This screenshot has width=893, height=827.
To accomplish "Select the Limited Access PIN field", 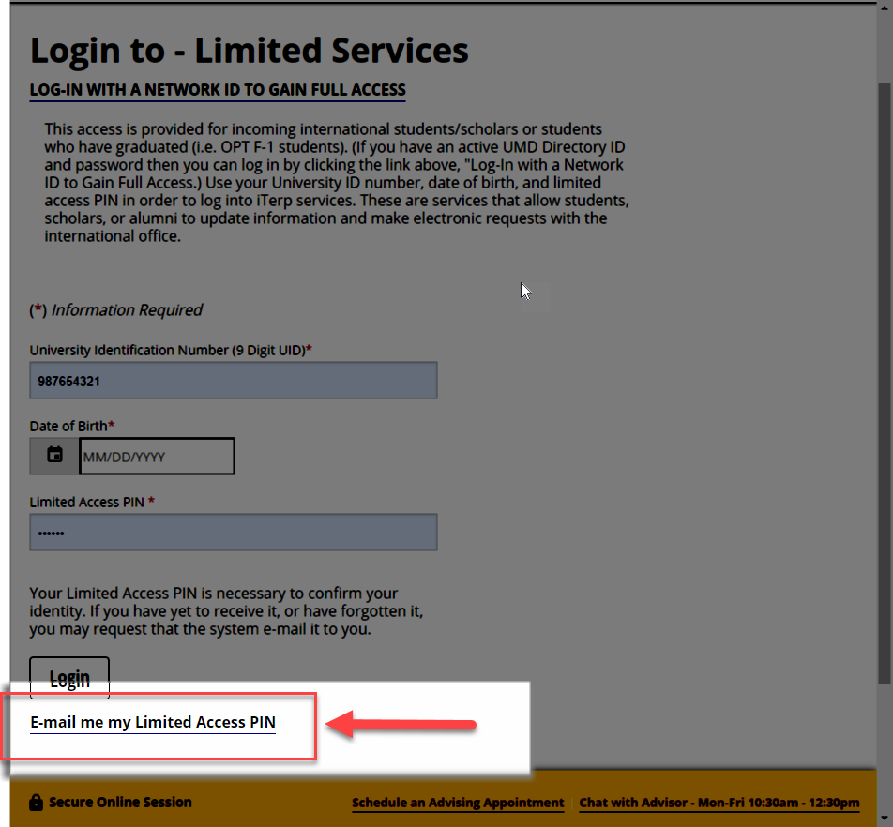I will 233,532.
